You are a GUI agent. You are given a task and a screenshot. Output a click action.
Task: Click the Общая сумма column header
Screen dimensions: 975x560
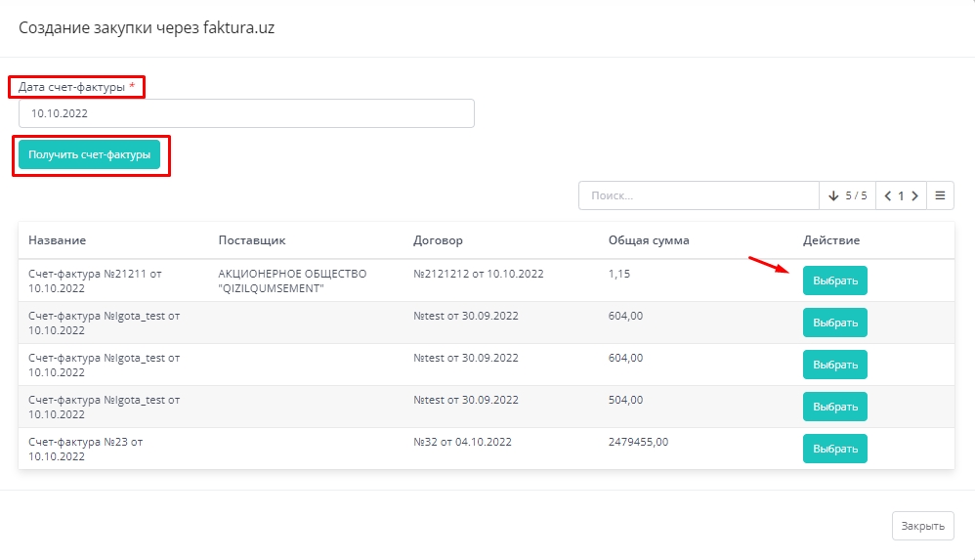pos(649,240)
